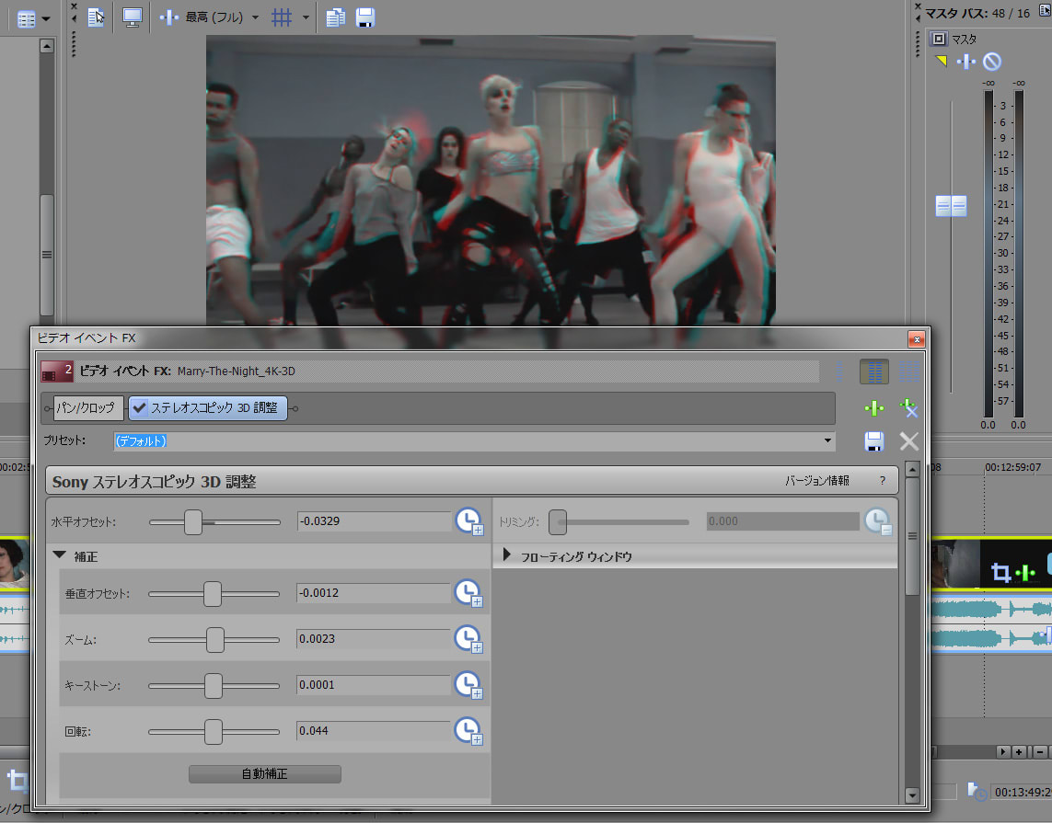Copy preview snapshot to clipboard
1052x823 pixels.
335,17
